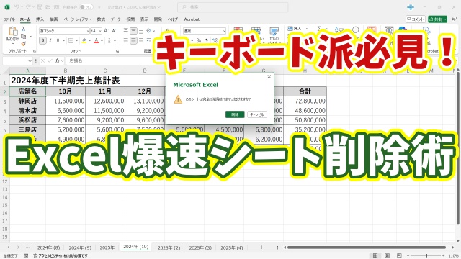Switch to sheet tab 2024年 (8)

tap(48, 247)
